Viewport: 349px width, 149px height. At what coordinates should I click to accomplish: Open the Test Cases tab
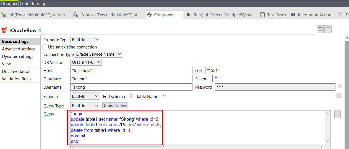pos(276,15)
